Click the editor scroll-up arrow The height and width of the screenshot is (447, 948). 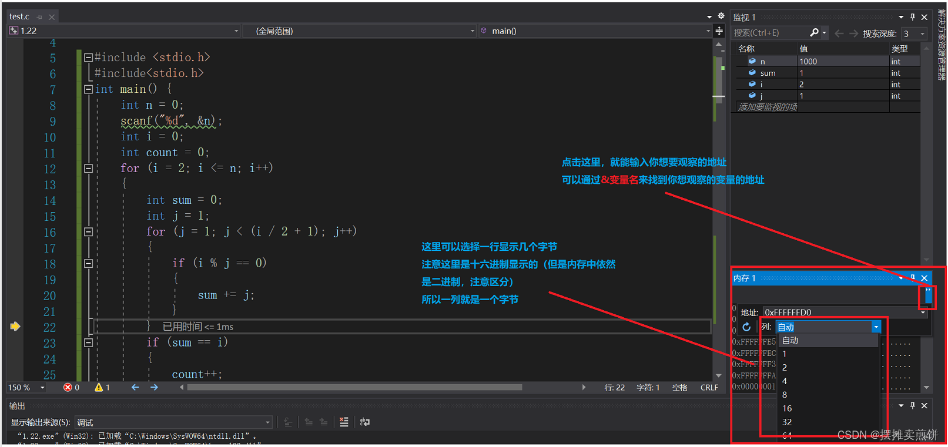pyautogui.click(x=719, y=45)
